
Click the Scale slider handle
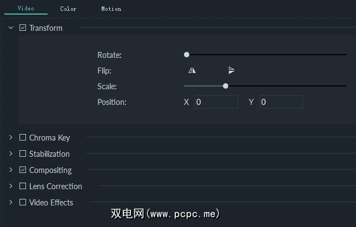[x=226, y=85]
